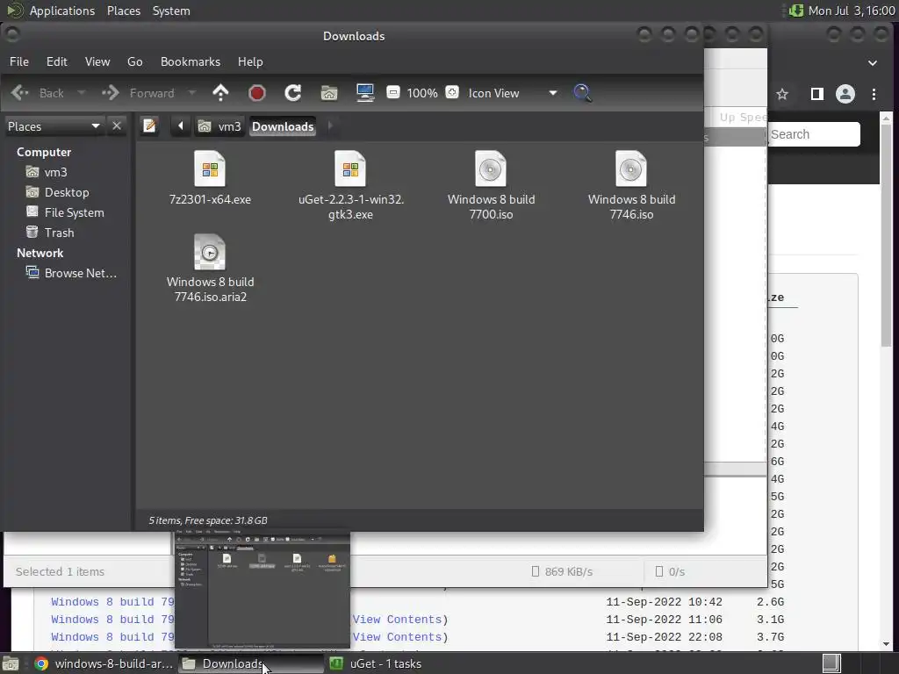Screen dimensions: 899x674
Task: Expand Chrome tab search chevron
Action: click(873, 62)
